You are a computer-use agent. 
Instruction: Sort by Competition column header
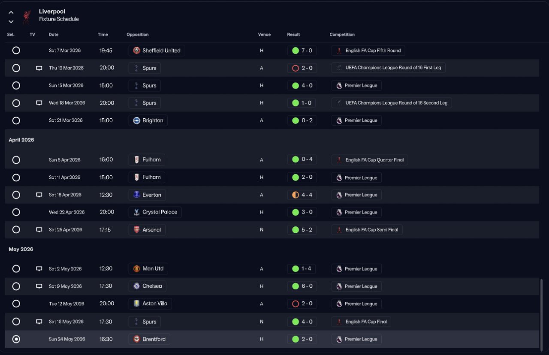click(342, 35)
